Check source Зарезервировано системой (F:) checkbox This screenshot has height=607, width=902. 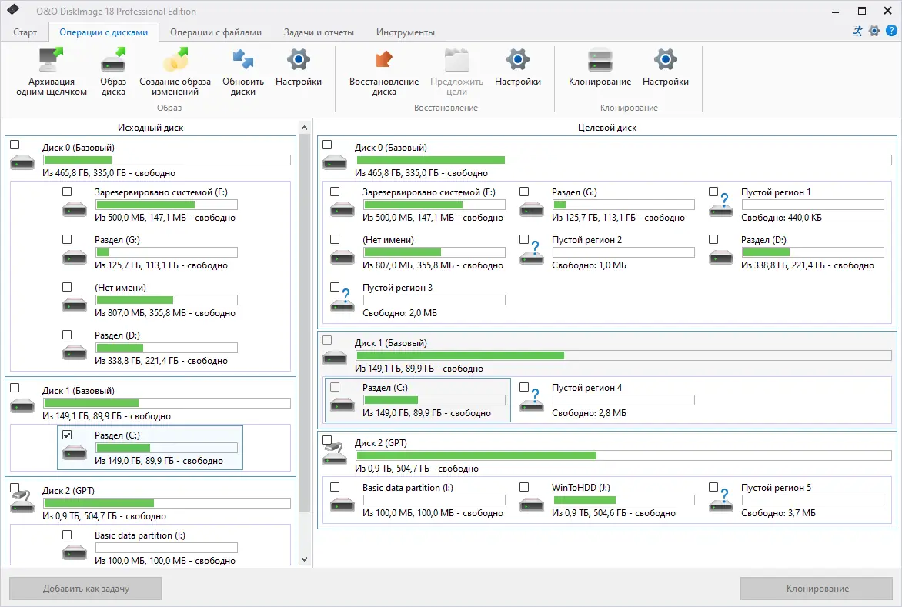coord(67,192)
